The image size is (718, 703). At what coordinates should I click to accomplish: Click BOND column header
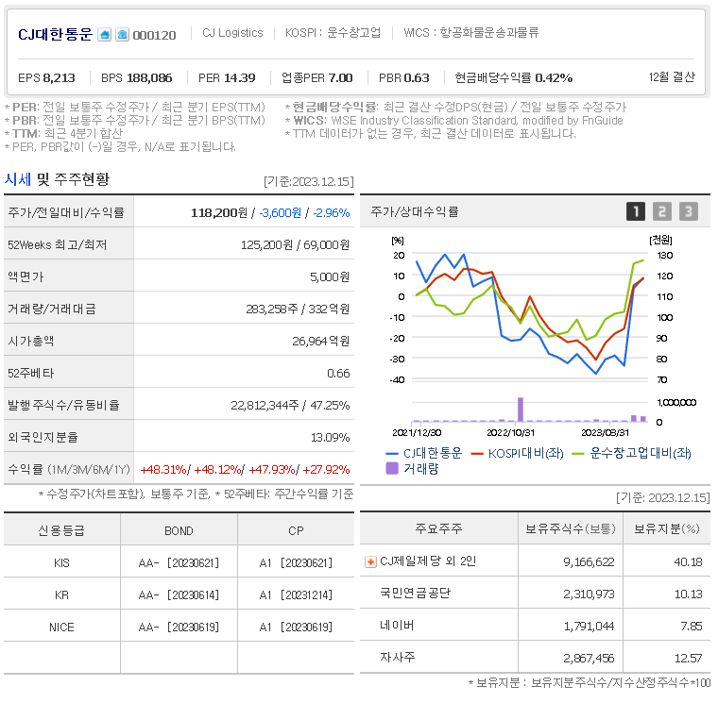pos(179,531)
